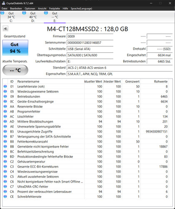Select the E: disk tab

(55, 17)
